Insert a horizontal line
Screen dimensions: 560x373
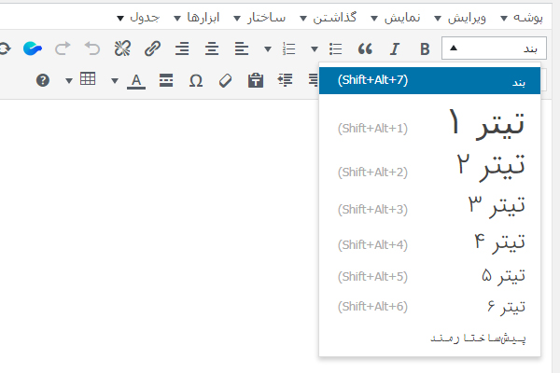point(166,80)
